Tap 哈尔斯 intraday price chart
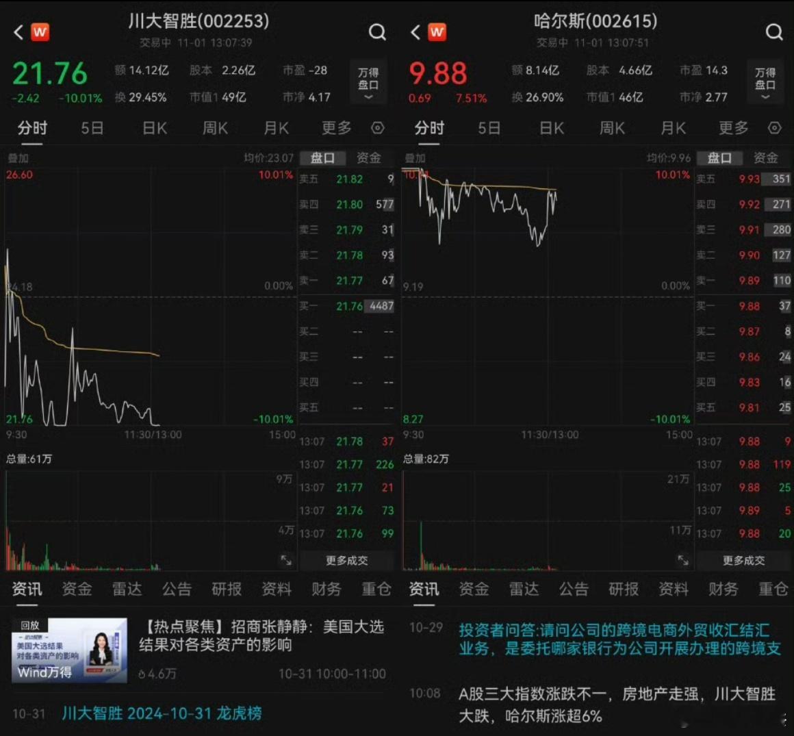The height and width of the screenshot is (736, 794). click(548, 298)
